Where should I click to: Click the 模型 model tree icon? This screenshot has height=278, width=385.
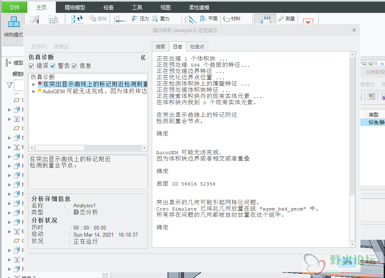8,62
